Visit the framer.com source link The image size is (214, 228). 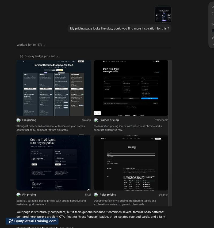[x=162, y=120]
